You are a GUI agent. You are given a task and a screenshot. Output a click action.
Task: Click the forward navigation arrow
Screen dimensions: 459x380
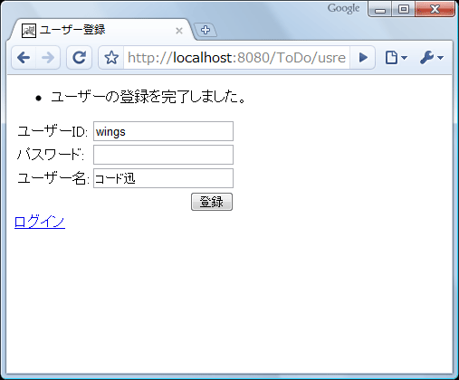pyautogui.click(x=48, y=57)
